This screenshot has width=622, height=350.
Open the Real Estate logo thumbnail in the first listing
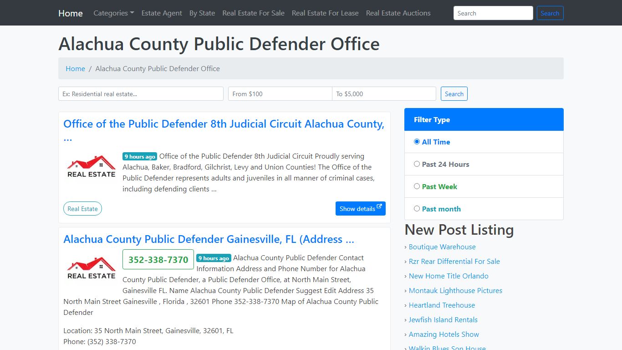(91, 167)
